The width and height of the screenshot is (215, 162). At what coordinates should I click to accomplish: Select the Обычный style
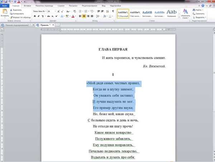[123, 14]
